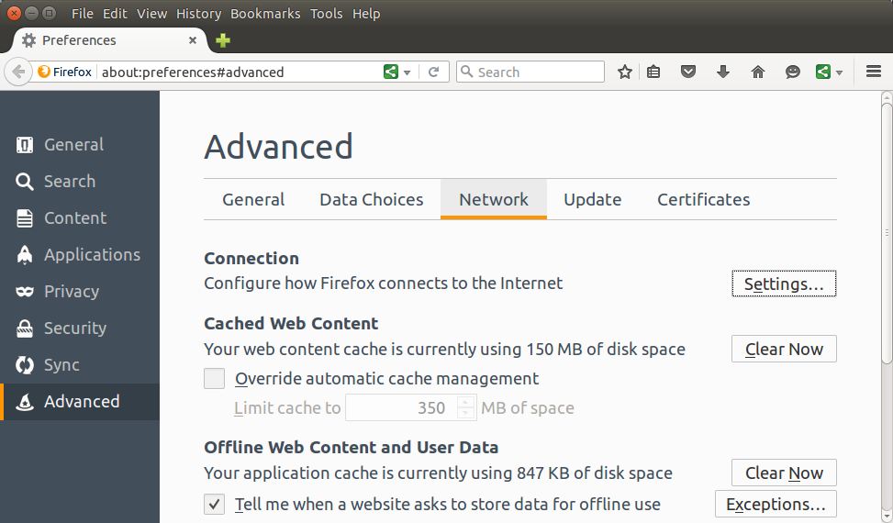Screen dimensions: 893x523
Task: Bookmark this page with the star icon
Action: point(625,72)
